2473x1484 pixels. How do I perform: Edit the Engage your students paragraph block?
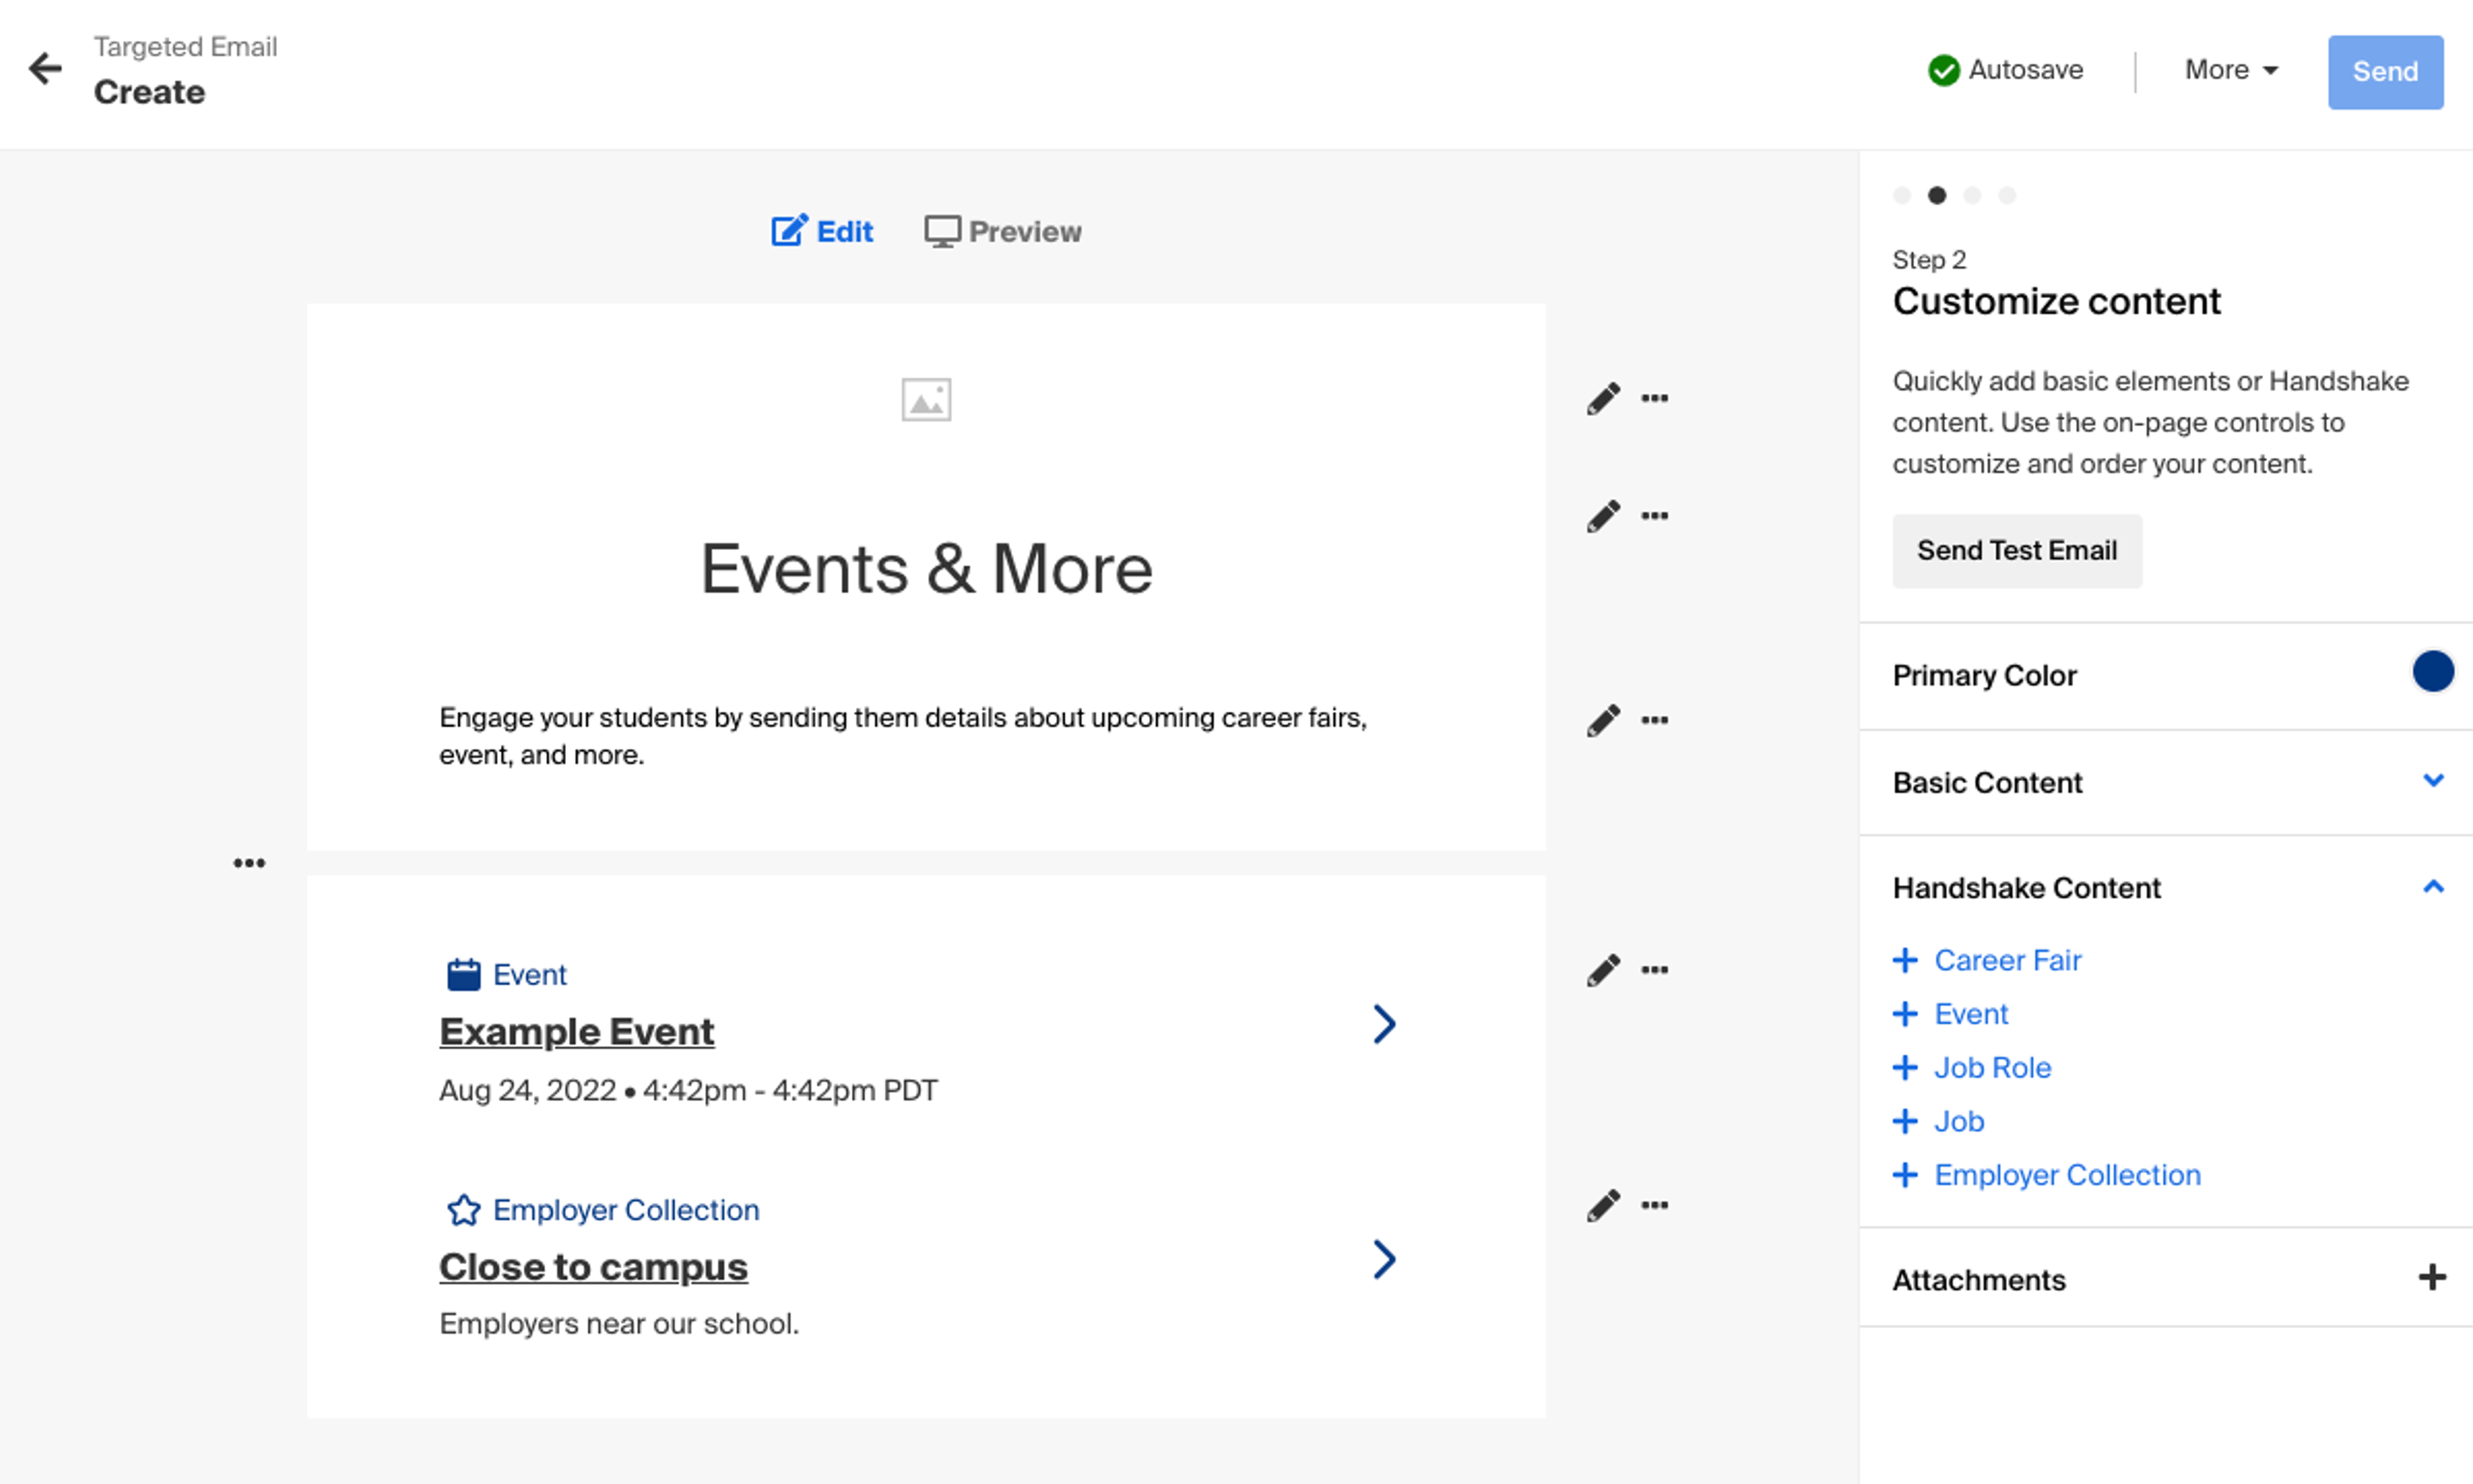coord(1603,721)
